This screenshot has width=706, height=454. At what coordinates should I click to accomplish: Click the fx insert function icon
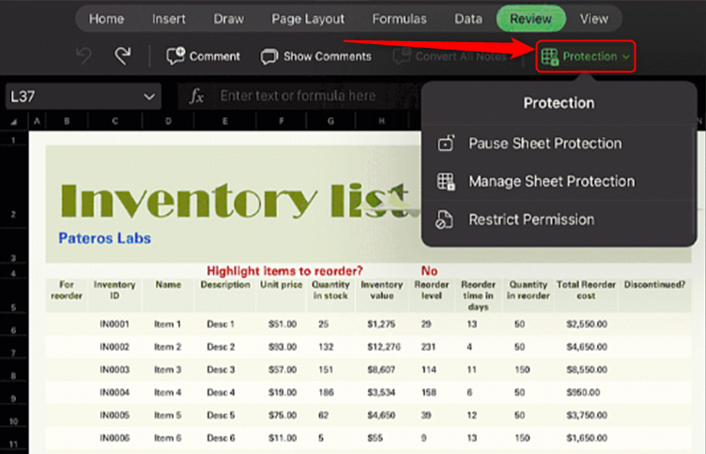point(196,96)
